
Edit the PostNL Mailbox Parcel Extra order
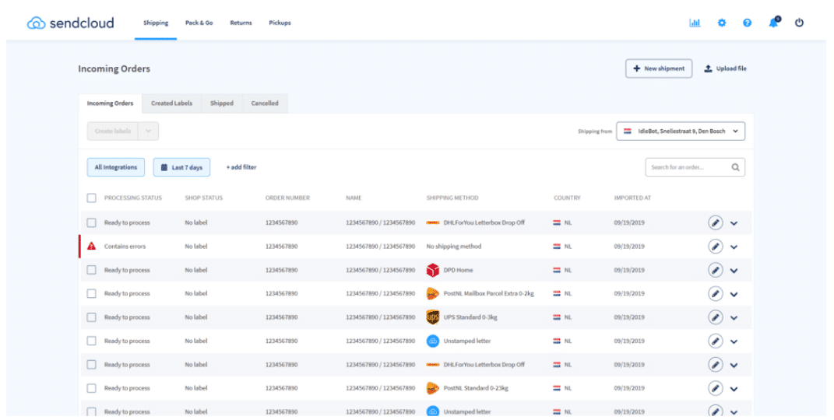[716, 294]
